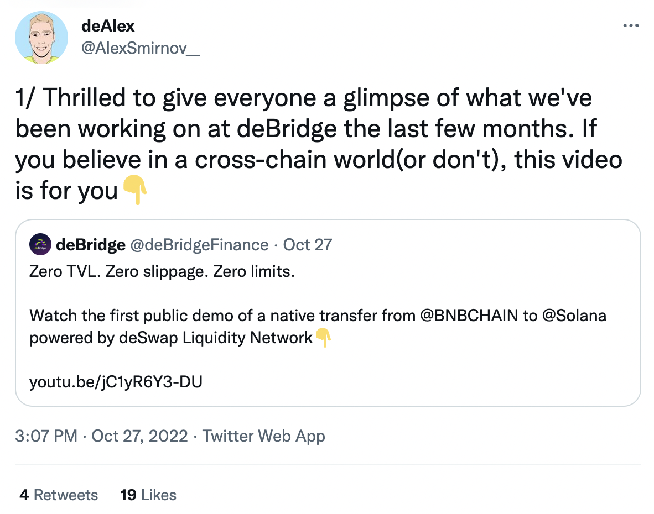
Task: View the 19 Likes list
Action: 148,495
